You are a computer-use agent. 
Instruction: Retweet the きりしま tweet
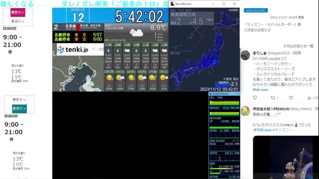tap(273, 98)
